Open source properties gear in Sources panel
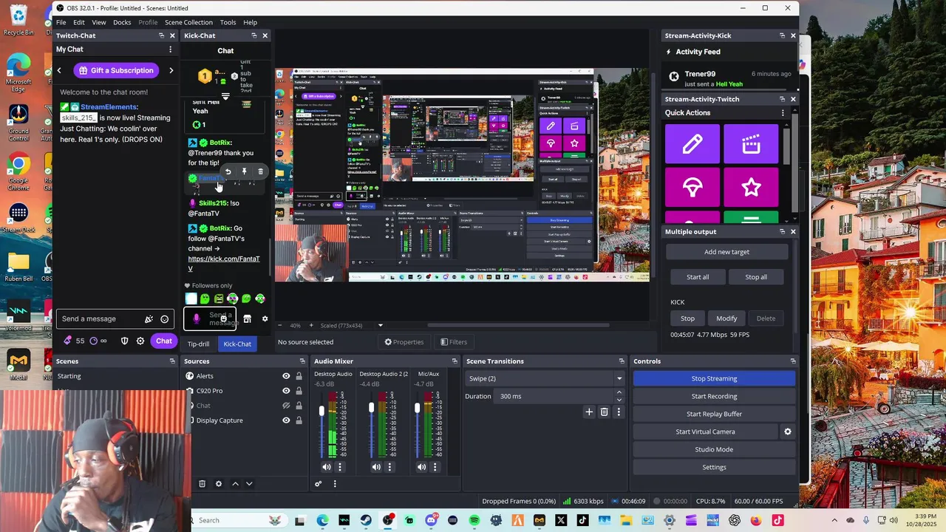Viewport: 946px width, 532px height. [x=218, y=484]
